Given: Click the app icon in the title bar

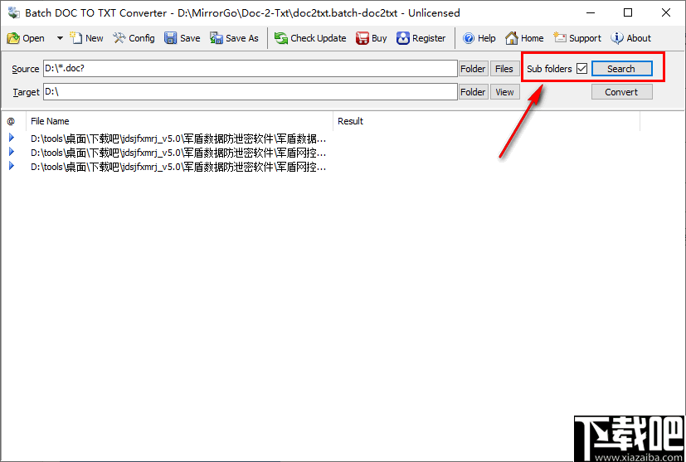Looking at the screenshot, I should tap(14, 12).
